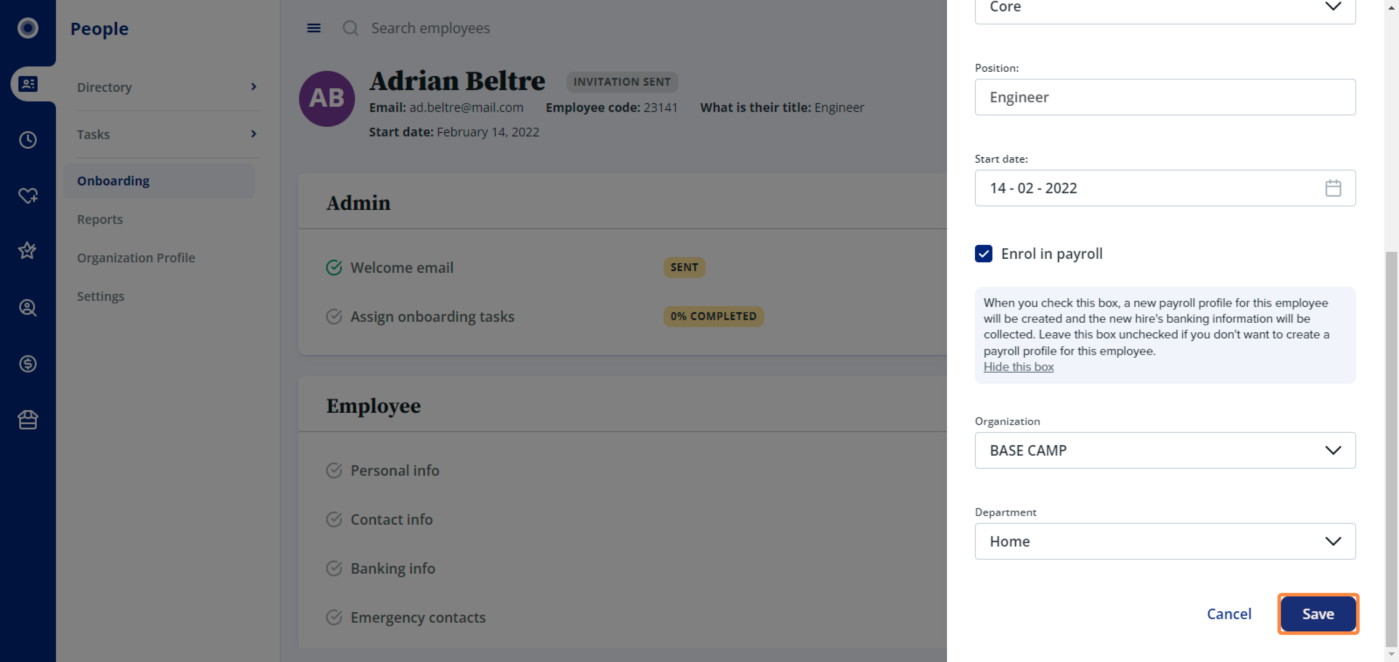
Task: Click the 0% COMPLETED badge
Action: 713,316
